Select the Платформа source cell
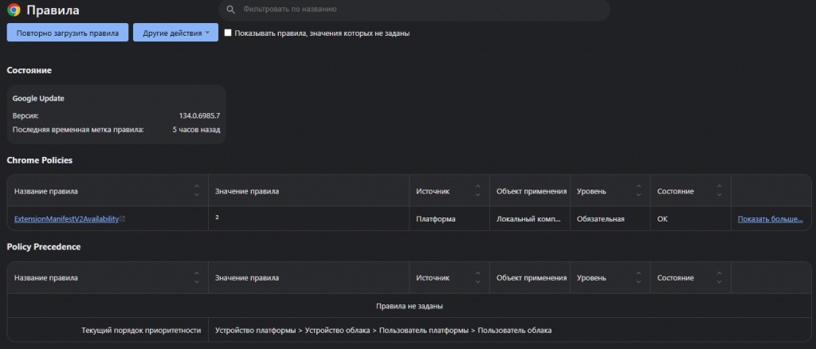 [x=436, y=218]
